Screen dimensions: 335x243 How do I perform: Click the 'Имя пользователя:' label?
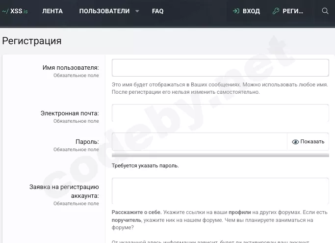(x=71, y=68)
